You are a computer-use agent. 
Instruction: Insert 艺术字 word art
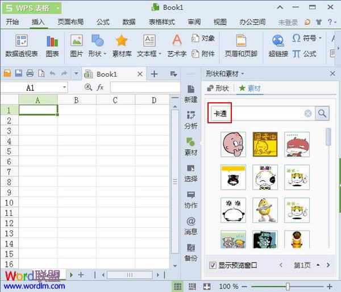pyautogui.click(x=177, y=41)
